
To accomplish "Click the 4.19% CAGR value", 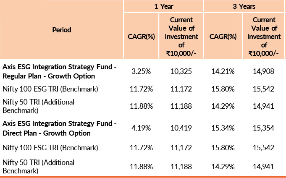I will [x=141, y=129].
